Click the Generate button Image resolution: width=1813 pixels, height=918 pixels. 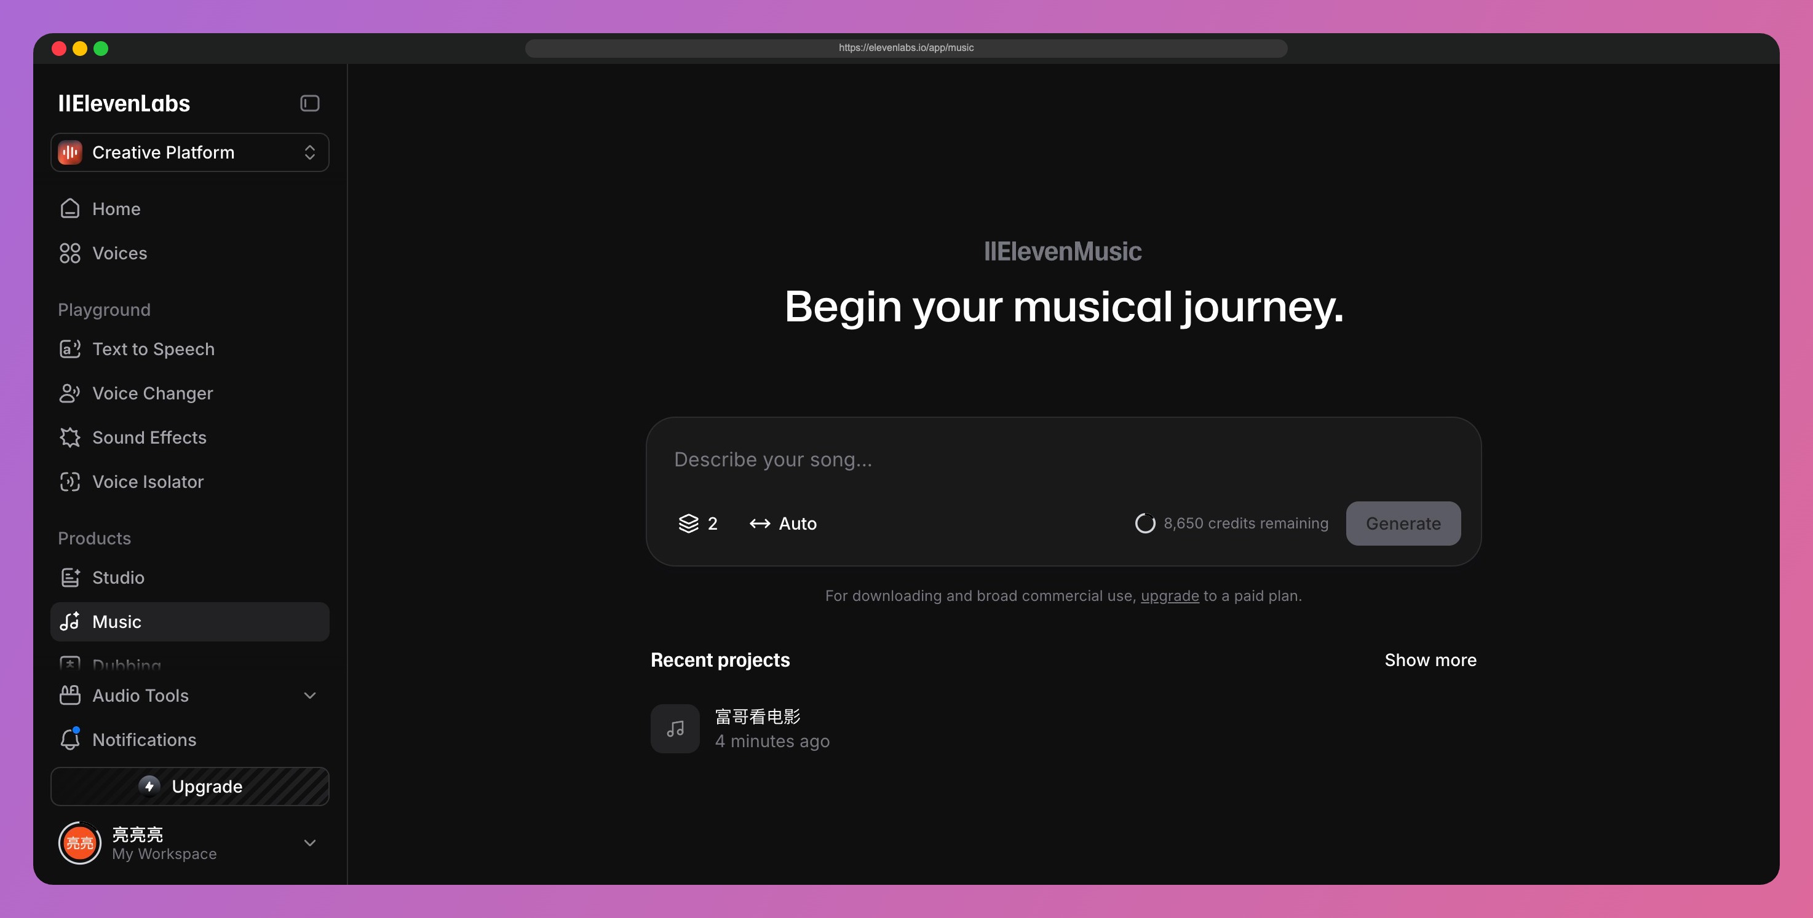(x=1403, y=524)
